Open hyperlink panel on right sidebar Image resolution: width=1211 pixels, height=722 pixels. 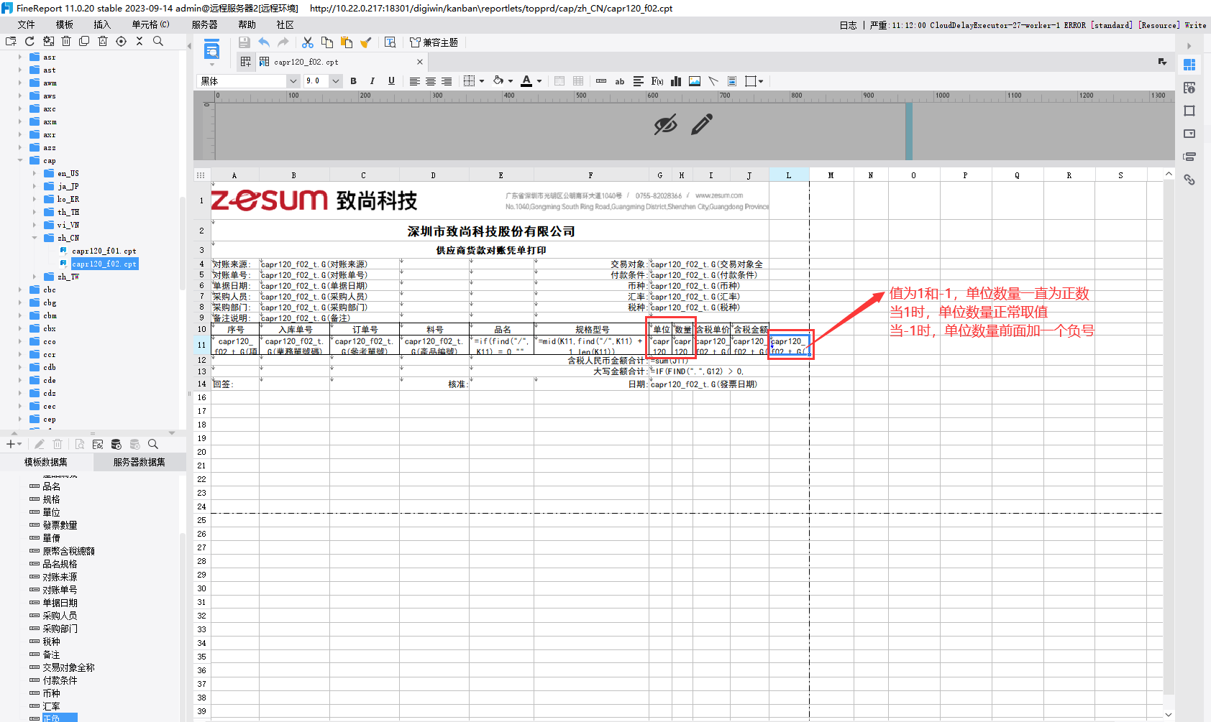[1189, 180]
